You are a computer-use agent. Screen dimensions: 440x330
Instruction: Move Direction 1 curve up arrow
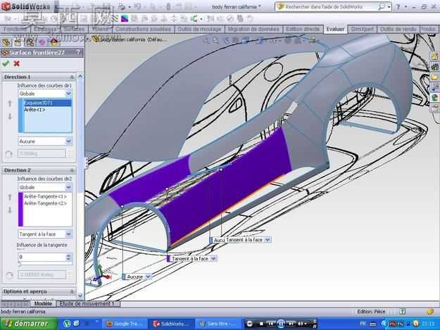tap(10, 103)
